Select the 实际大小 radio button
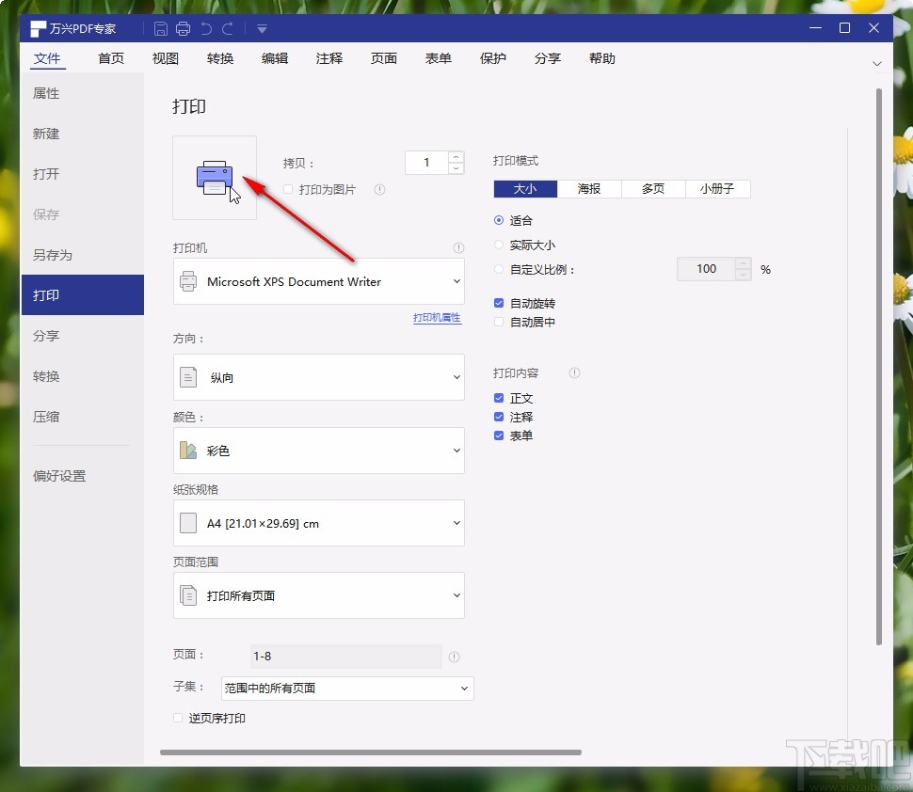Image resolution: width=913 pixels, height=792 pixels. click(x=499, y=244)
